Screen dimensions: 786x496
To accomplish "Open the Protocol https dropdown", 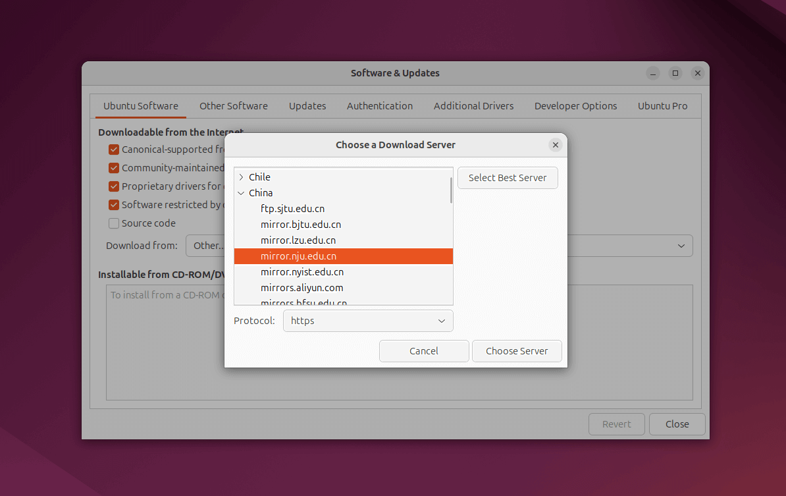I will [x=368, y=321].
